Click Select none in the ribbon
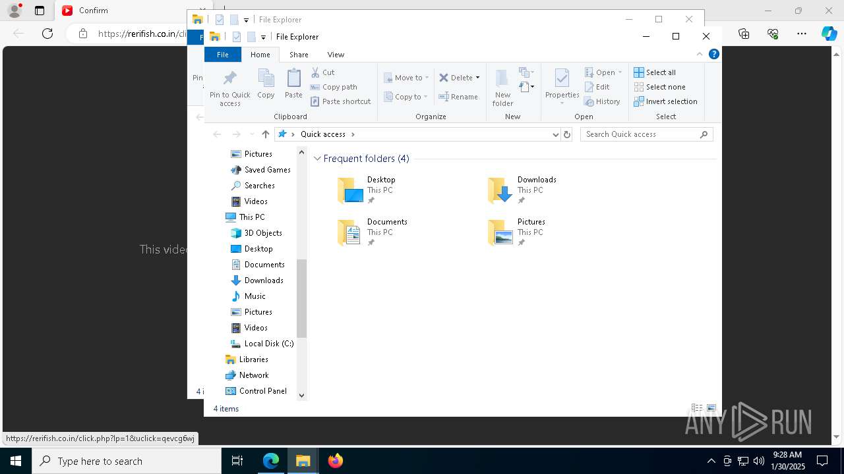This screenshot has height=474, width=844. coord(660,87)
